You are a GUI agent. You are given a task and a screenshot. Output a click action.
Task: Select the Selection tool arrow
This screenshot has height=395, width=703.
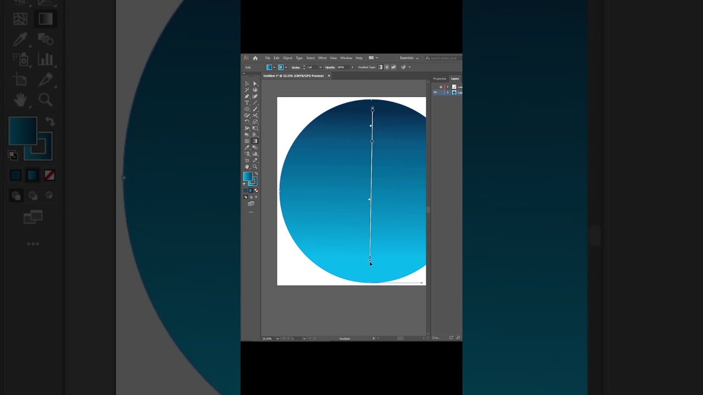pyautogui.click(x=247, y=83)
